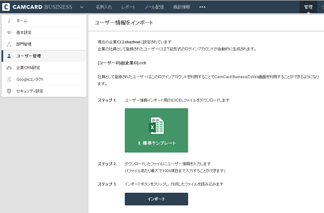The image size is (324, 213).
Task: Open the レポート menu
Action: [x=128, y=7]
